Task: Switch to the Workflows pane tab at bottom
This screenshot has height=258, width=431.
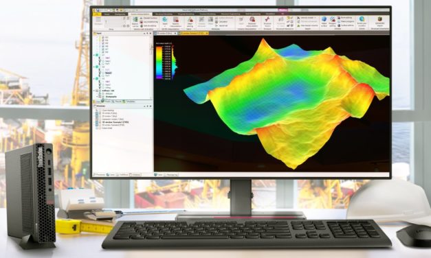Action: (x=122, y=174)
